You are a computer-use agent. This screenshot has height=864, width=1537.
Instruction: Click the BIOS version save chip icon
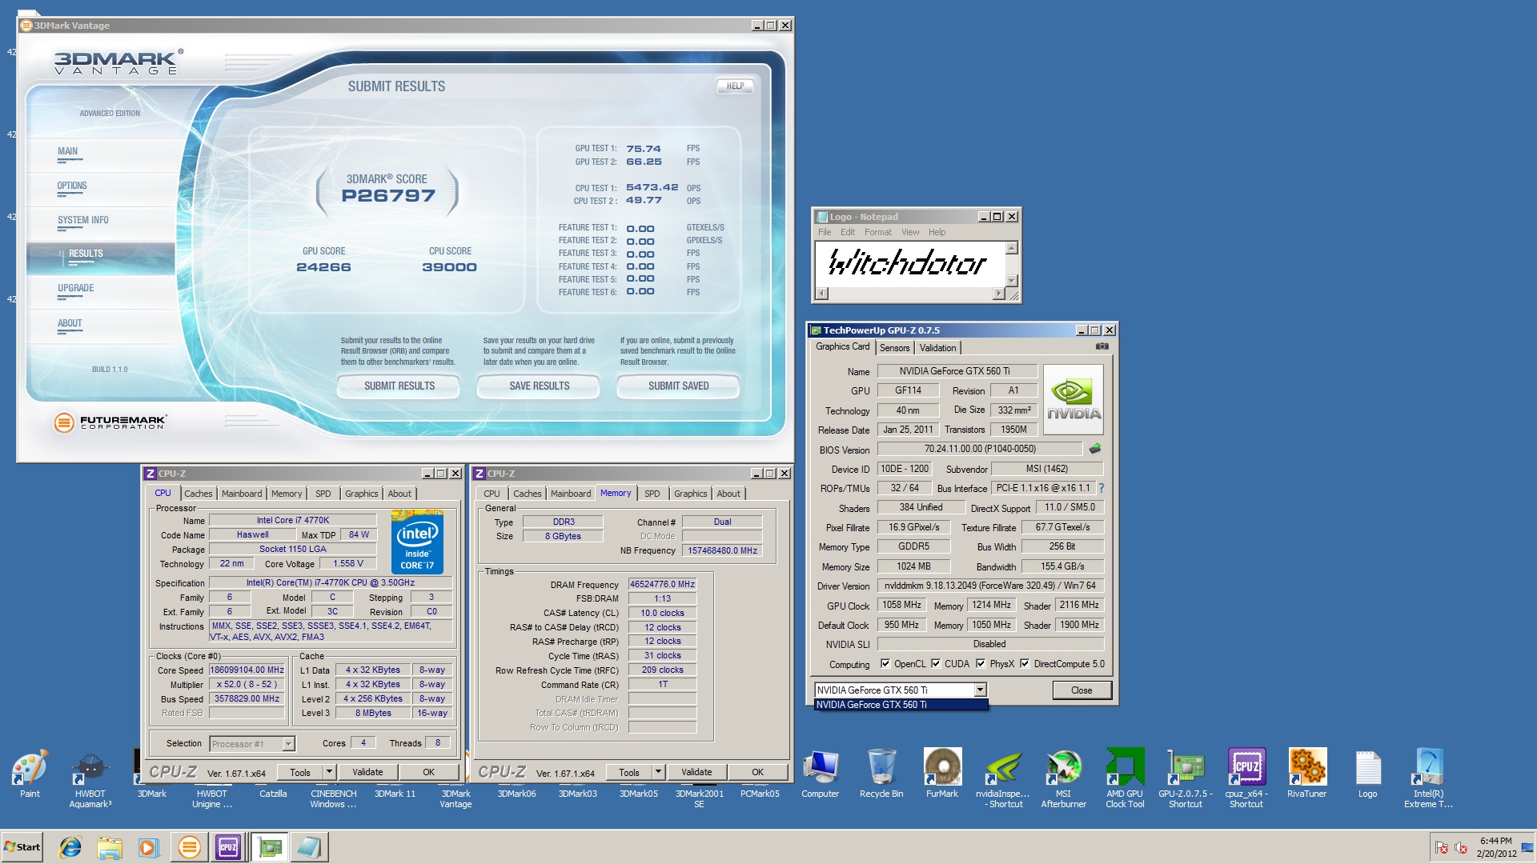coord(1095,449)
